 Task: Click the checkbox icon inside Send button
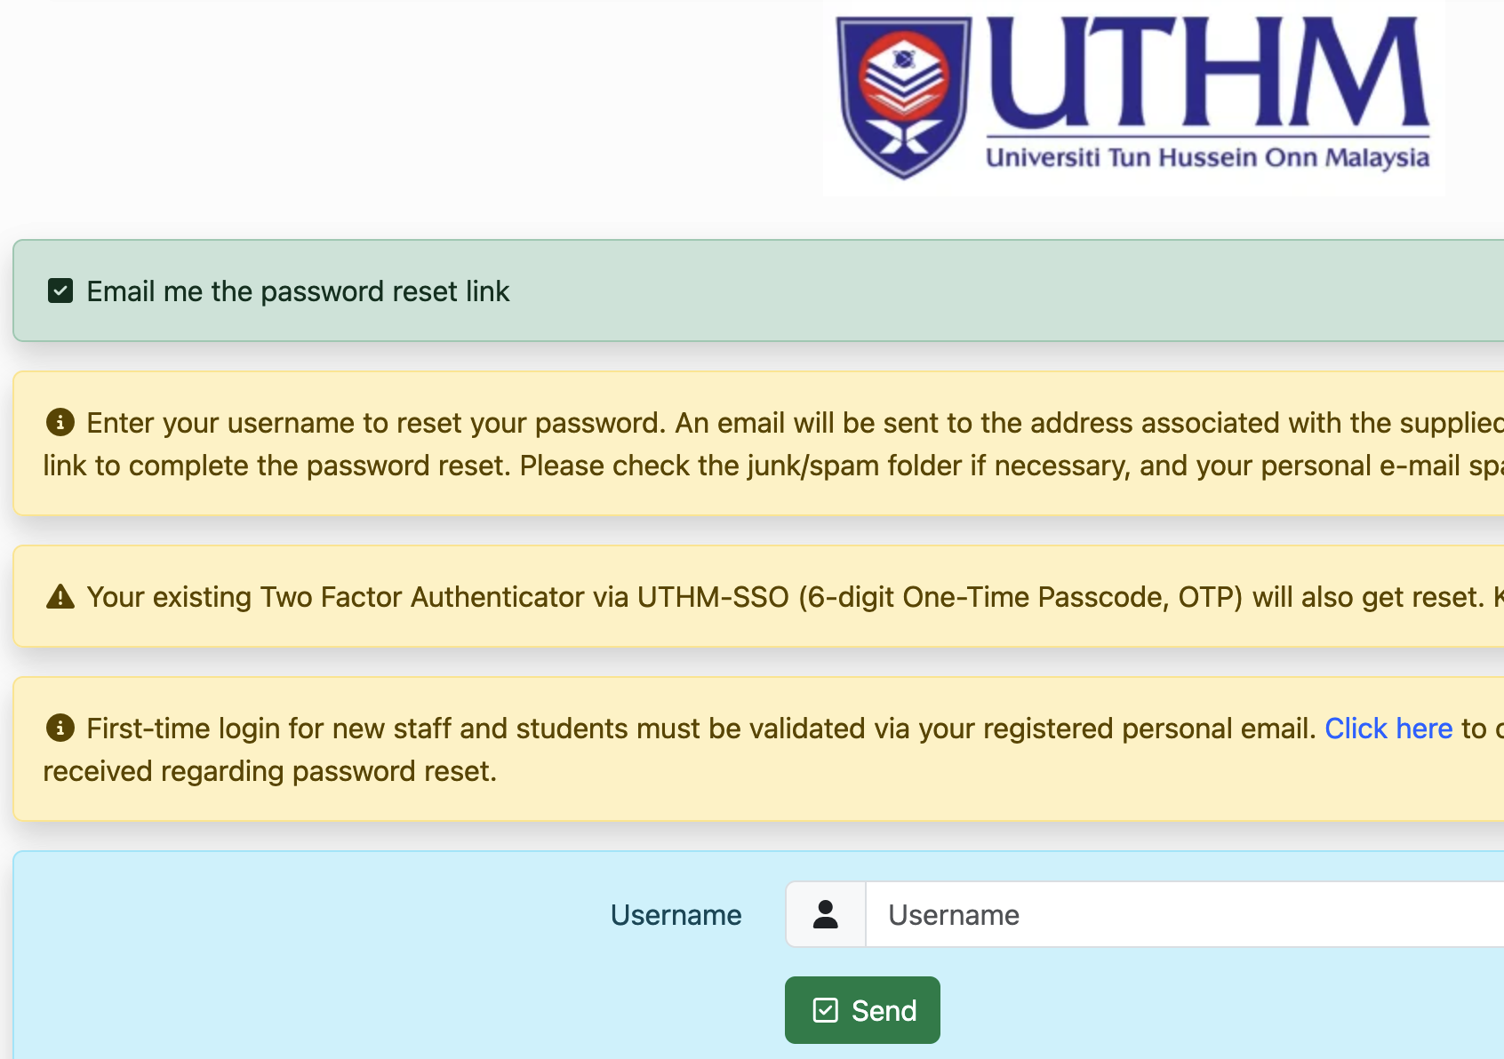(x=825, y=1010)
